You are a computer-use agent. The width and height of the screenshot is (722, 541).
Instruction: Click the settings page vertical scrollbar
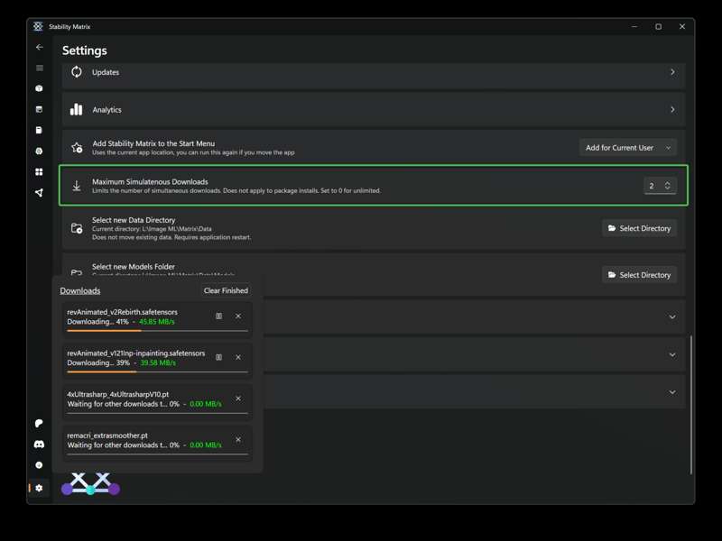(x=691, y=404)
